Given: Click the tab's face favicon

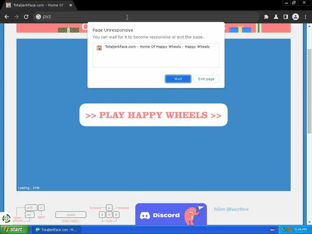Looking at the screenshot, I should (x=8, y=5).
